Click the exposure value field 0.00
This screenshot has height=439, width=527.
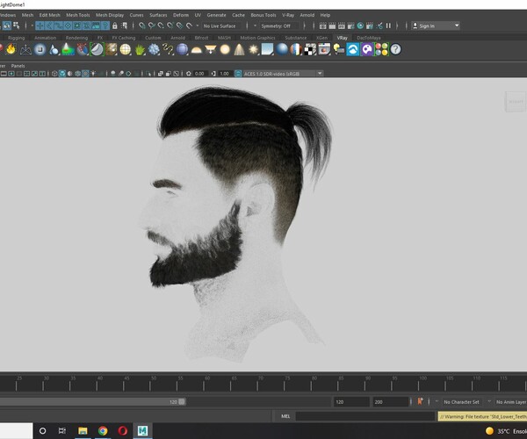pyautogui.click(x=199, y=74)
